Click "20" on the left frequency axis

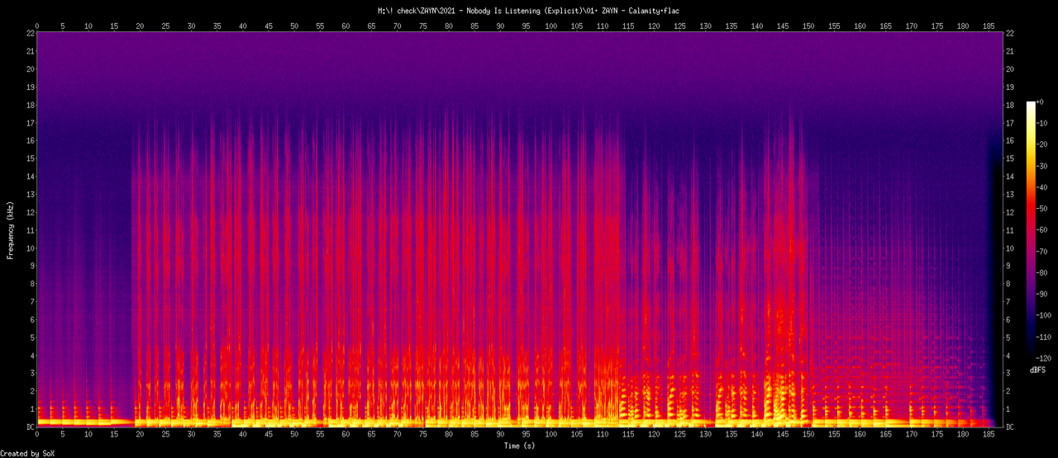(x=30, y=68)
